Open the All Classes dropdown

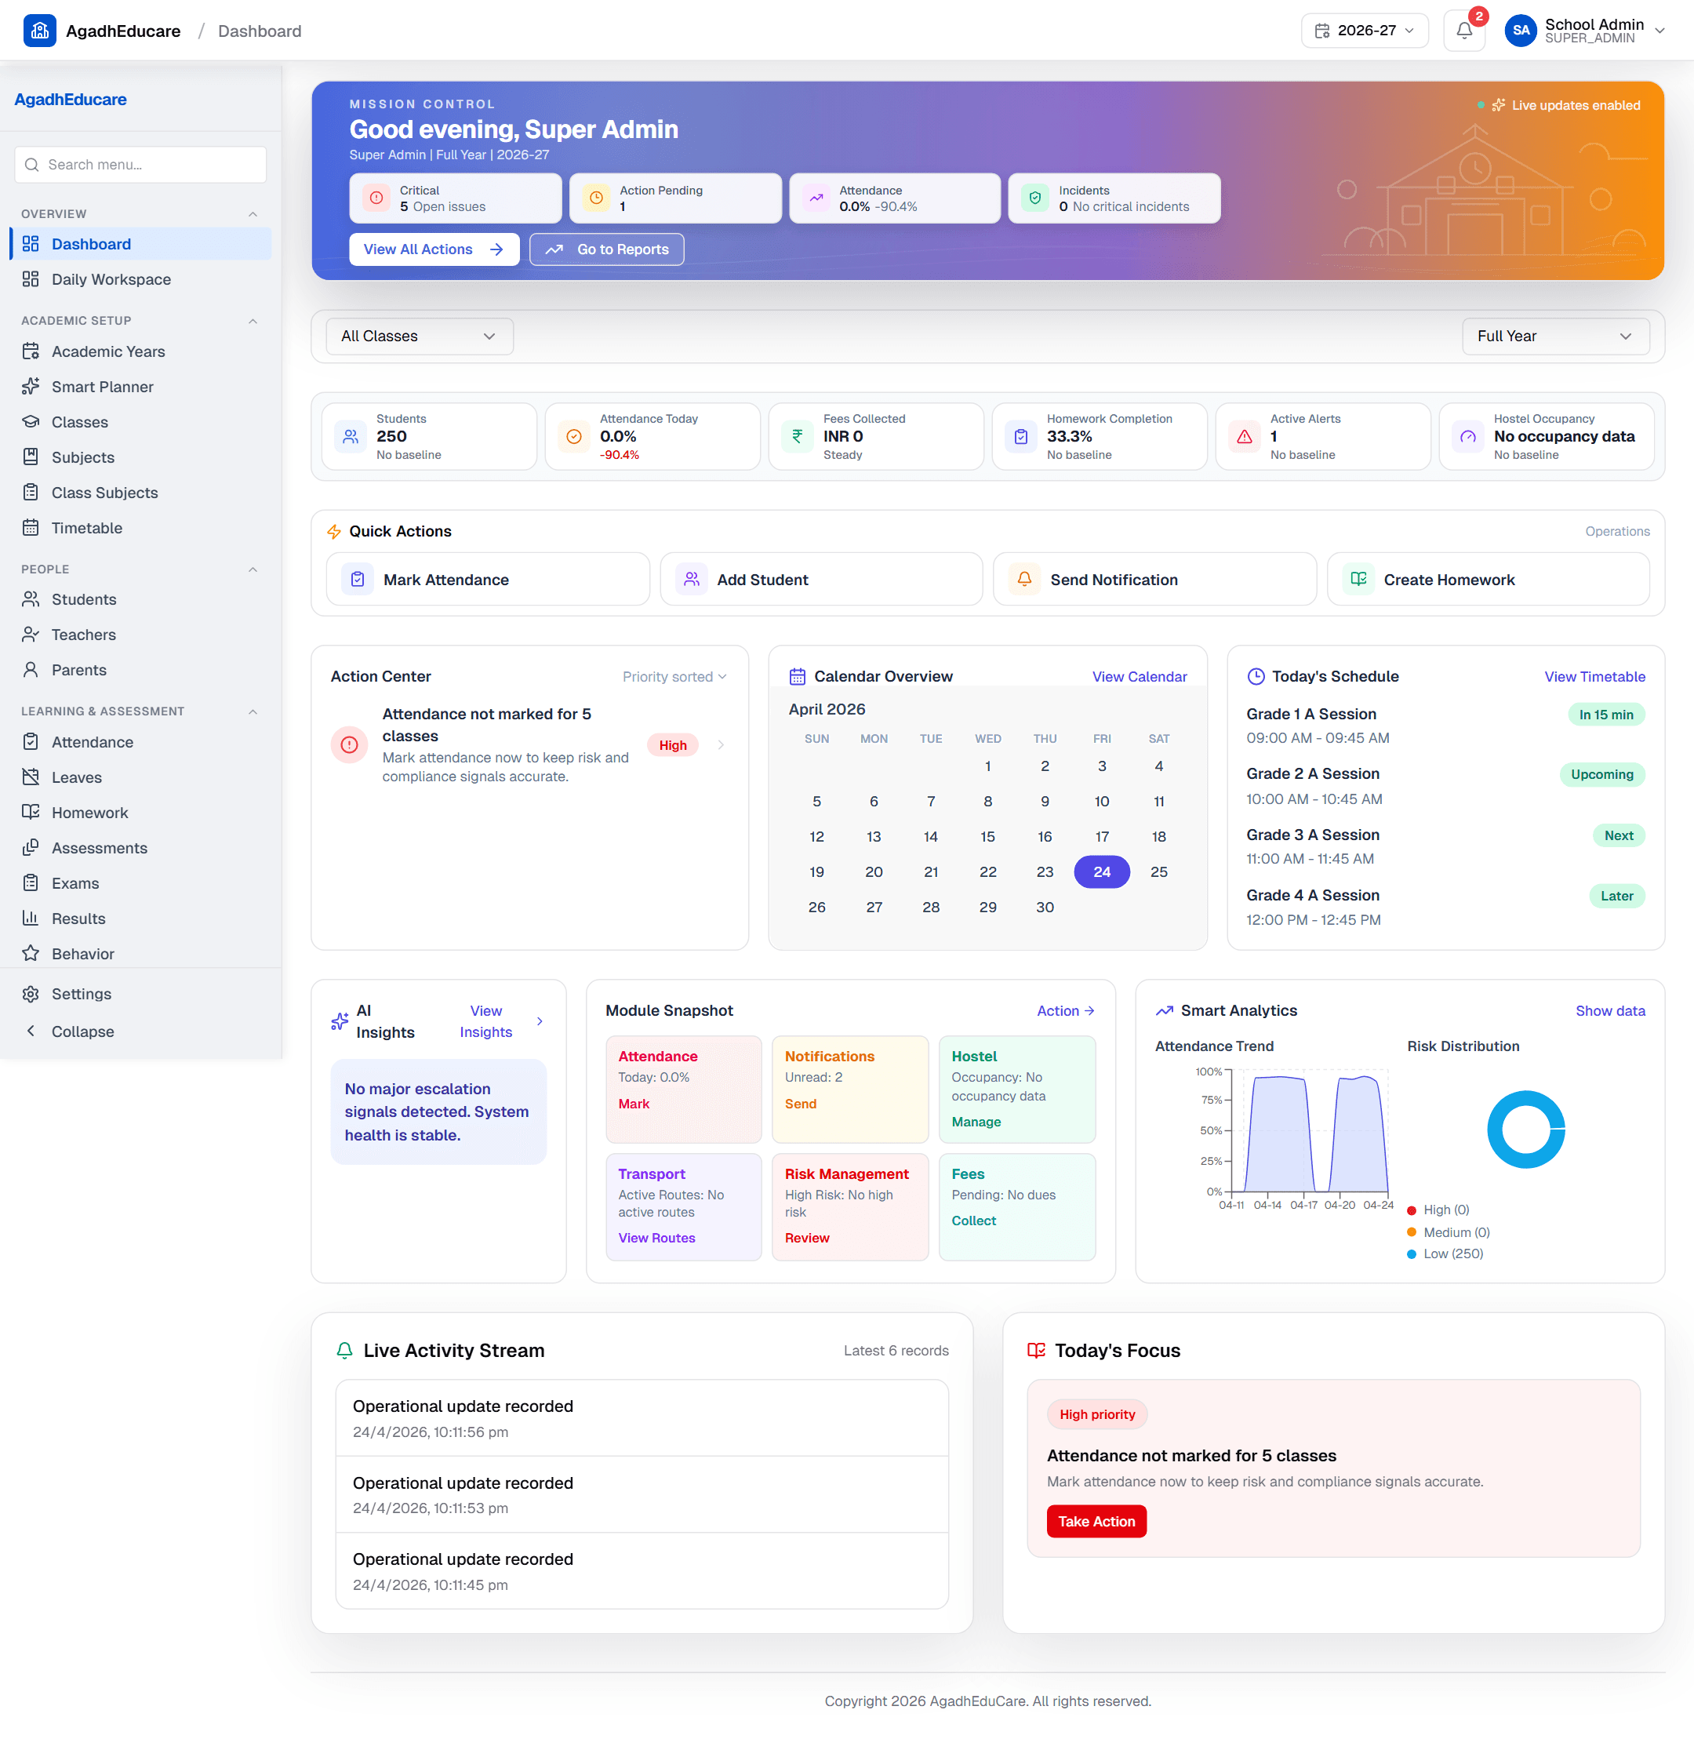pyautogui.click(x=419, y=336)
